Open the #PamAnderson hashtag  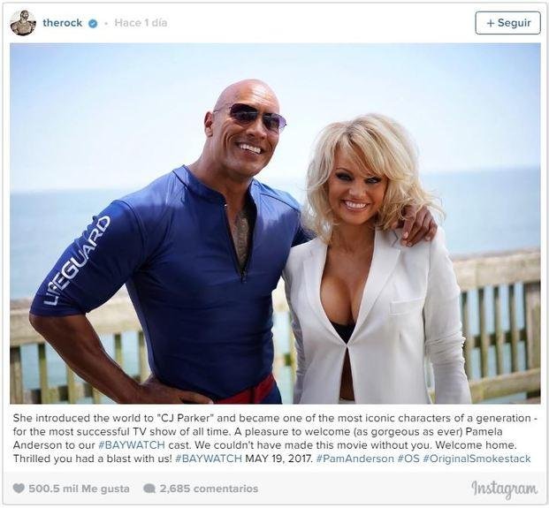pos(355,459)
